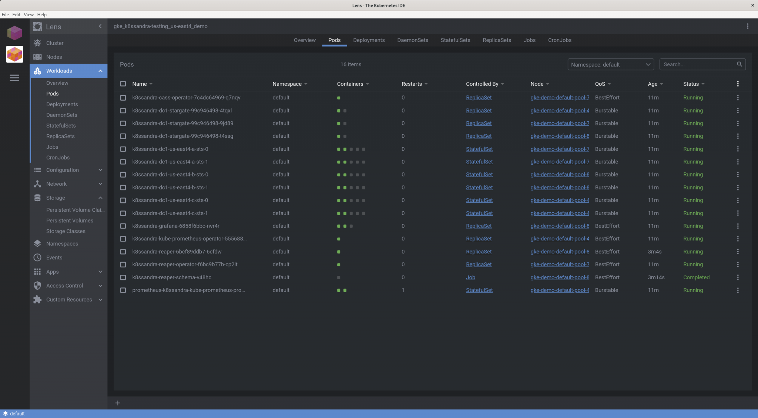Click the Namespaces layers icon
The height and width of the screenshot is (418, 758).
tap(37, 244)
